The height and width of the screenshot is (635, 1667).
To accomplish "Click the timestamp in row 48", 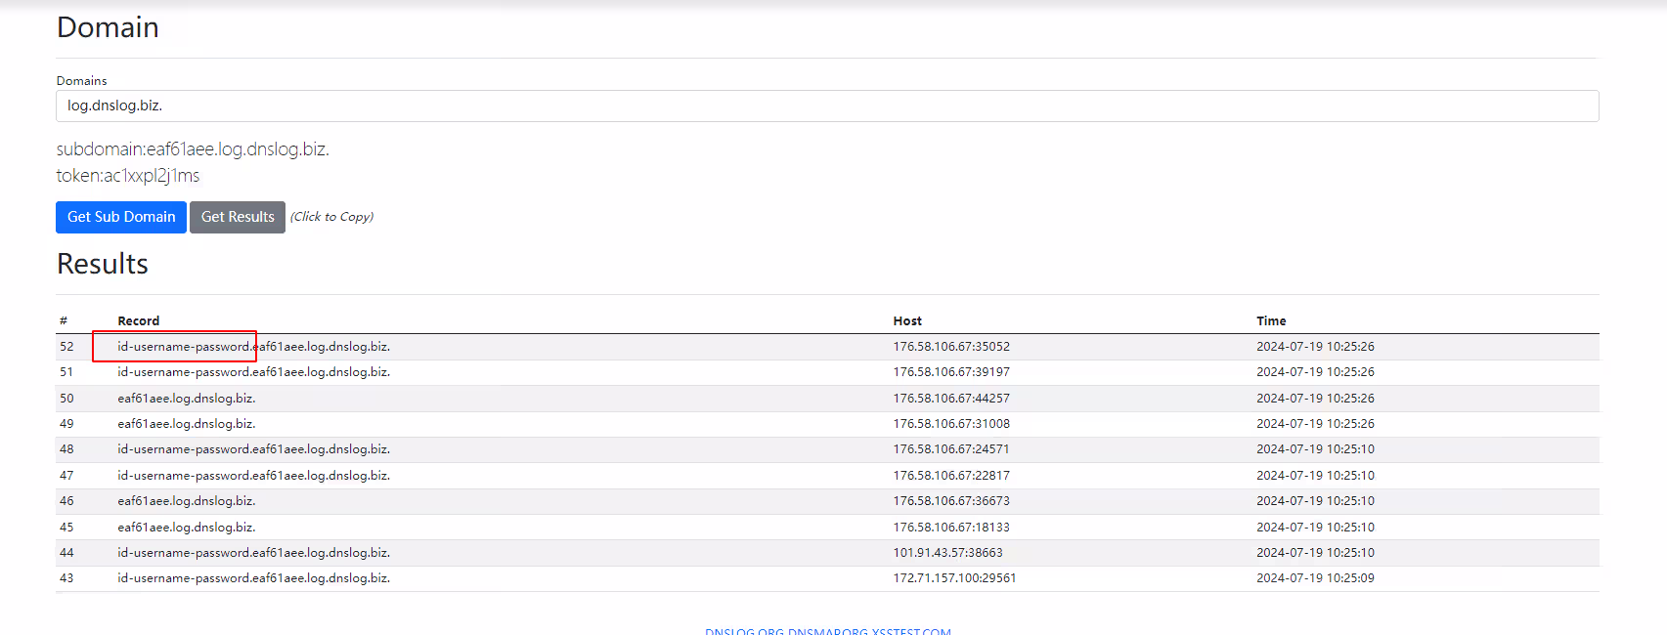I will click(1315, 449).
